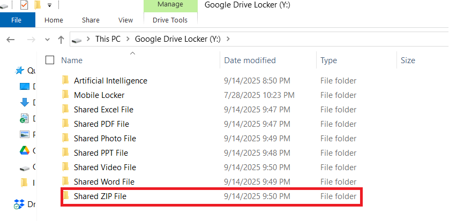The width and height of the screenshot is (449, 221).
Task: Open the Share ribbon tab
Action: click(91, 20)
